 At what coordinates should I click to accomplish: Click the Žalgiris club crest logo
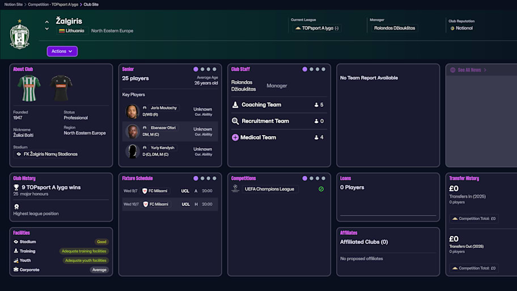[19, 34]
